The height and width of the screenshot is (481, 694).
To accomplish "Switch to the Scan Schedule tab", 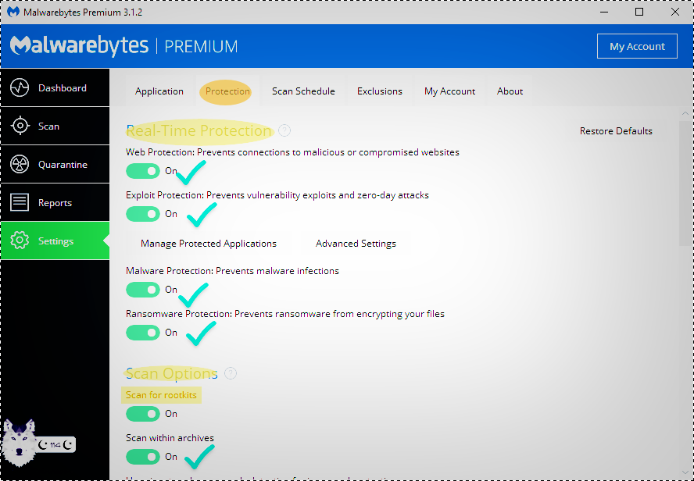I will pyautogui.click(x=303, y=91).
